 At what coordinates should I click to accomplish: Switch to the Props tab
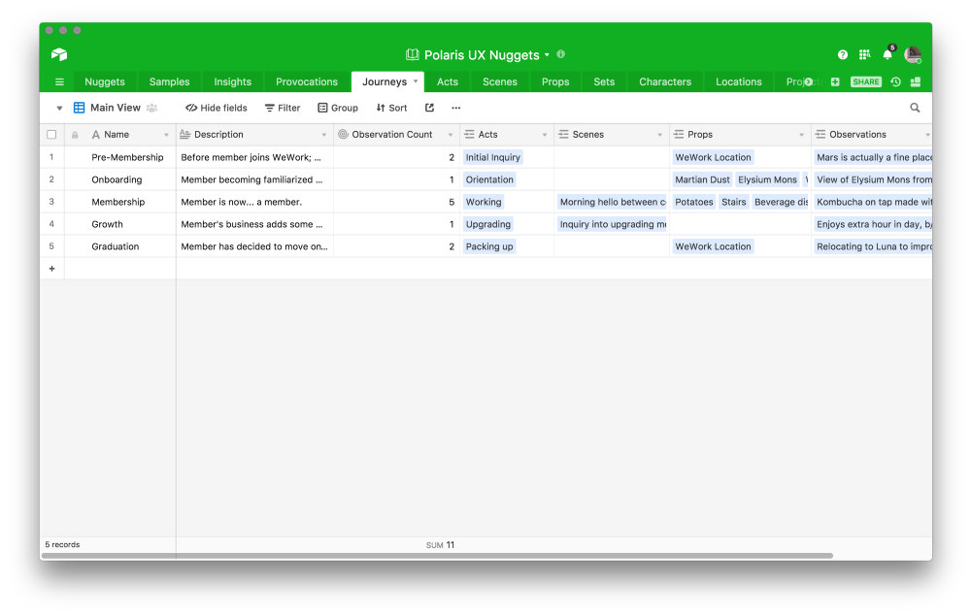tap(555, 81)
